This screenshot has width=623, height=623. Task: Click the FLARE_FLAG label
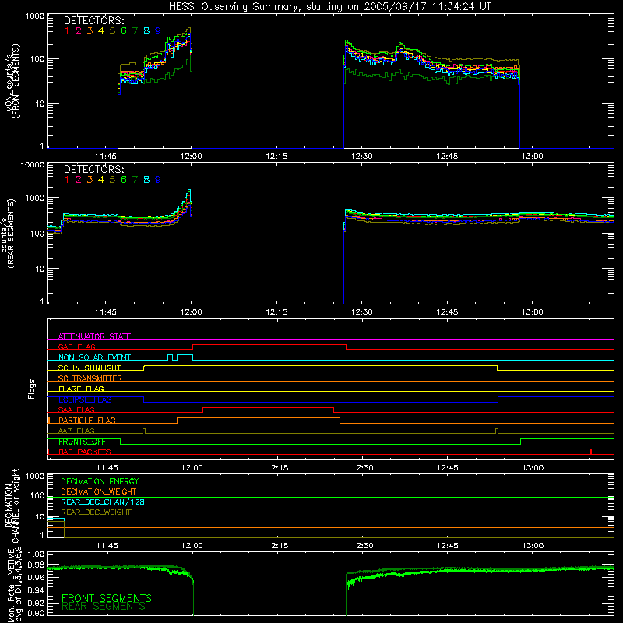tap(81, 389)
